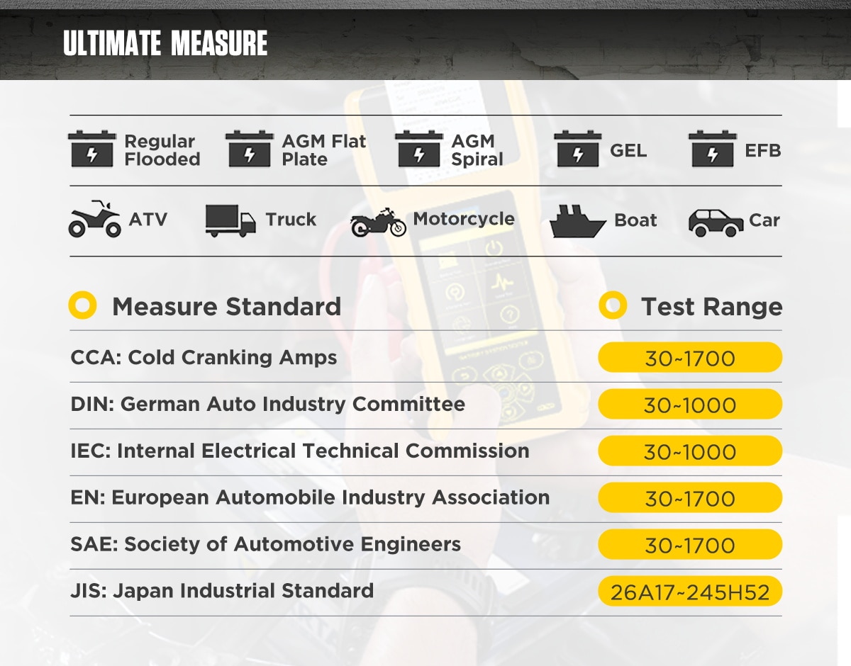Viewport: 851px width, 666px height.
Task: Click the EFB battery icon
Action: [x=713, y=149]
